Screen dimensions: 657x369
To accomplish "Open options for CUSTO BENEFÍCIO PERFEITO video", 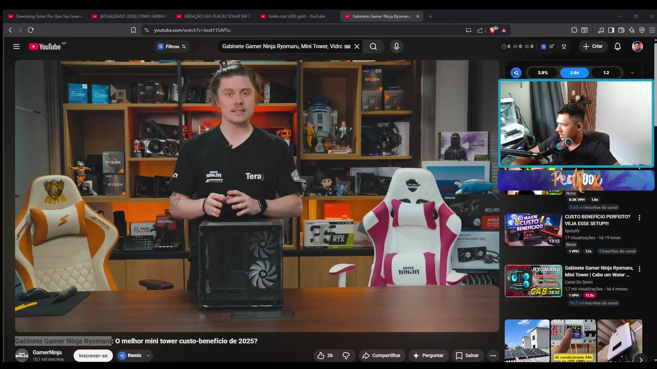I will tap(640, 218).
